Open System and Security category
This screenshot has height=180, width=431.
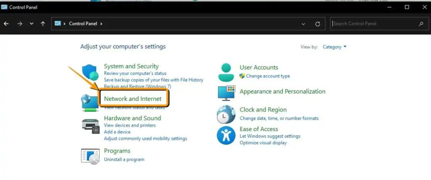click(x=131, y=66)
